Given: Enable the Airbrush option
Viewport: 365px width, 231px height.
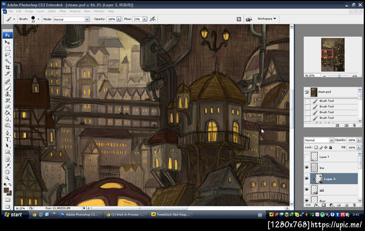Looking at the screenshot, I should tap(153, 19).
